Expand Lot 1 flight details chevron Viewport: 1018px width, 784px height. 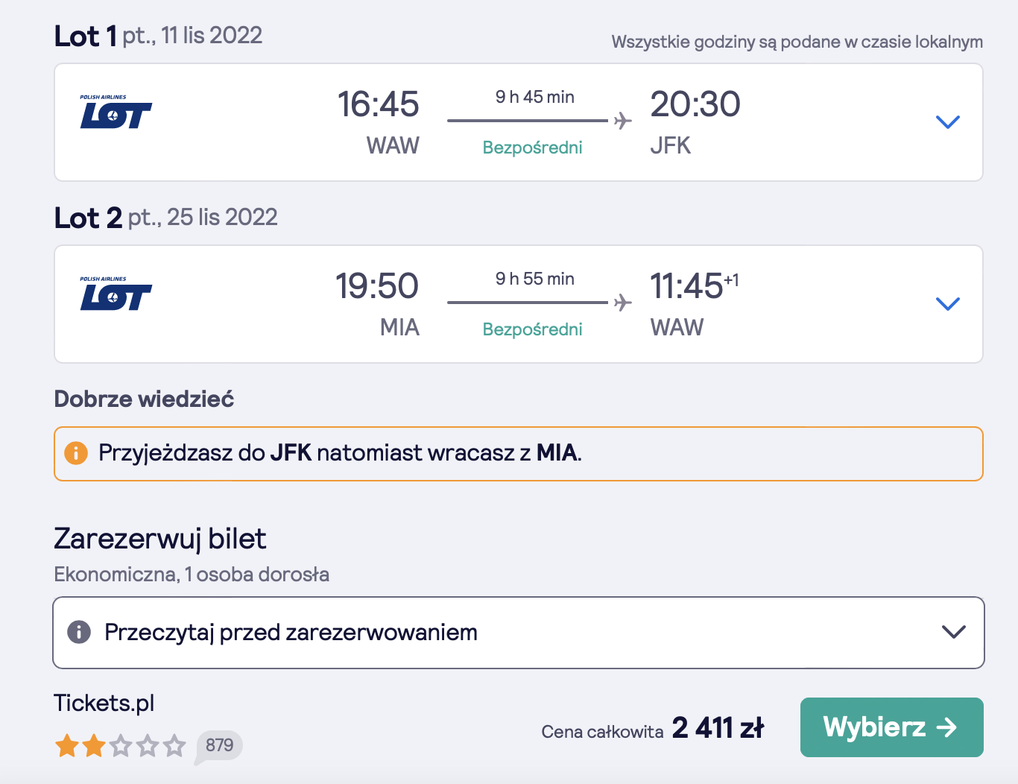(x=947, y=122)
